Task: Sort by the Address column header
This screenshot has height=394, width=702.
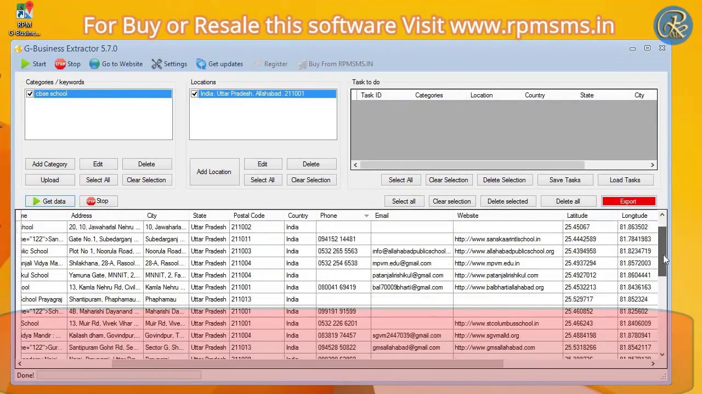Action: pos(105,216)
